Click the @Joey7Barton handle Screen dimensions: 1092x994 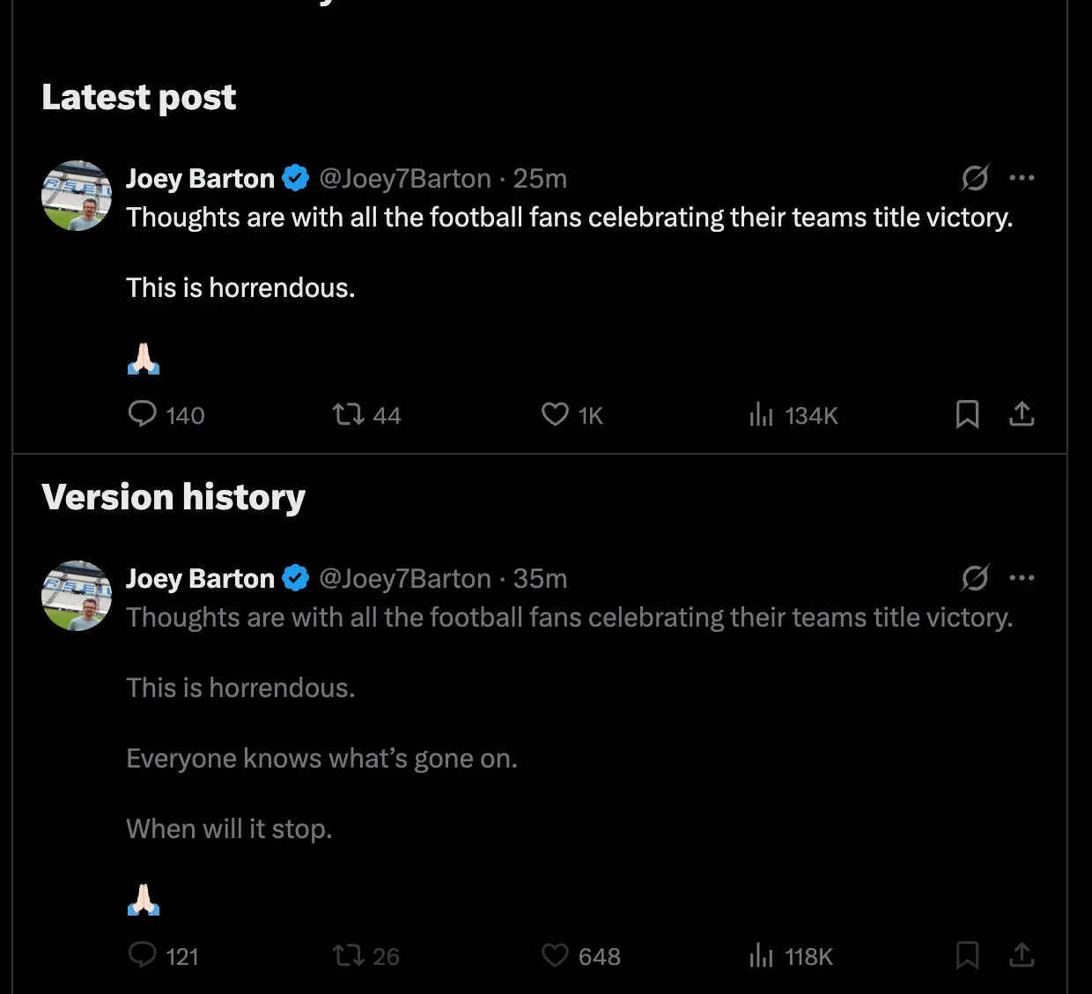(406, 178)
